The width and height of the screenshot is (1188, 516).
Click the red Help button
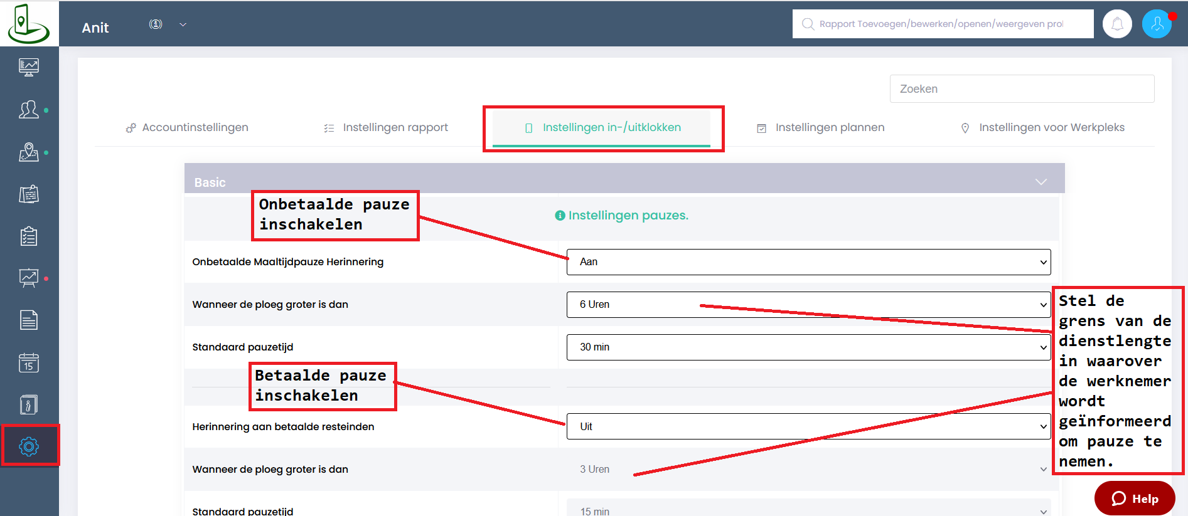coord(1135,498)
